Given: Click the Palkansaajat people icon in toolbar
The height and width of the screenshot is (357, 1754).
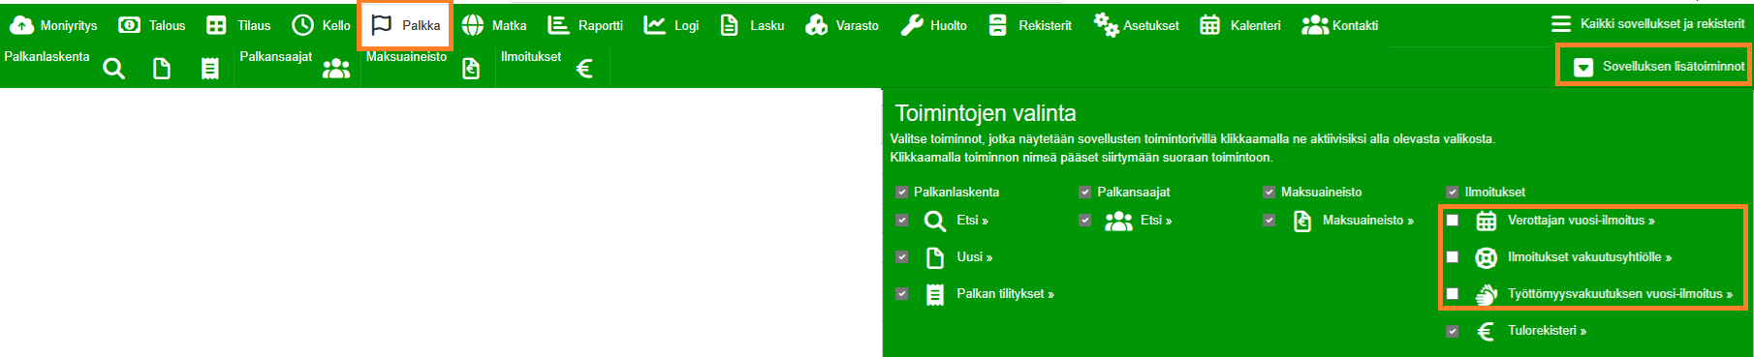Looking at the screenshot, I should point(336,69).
